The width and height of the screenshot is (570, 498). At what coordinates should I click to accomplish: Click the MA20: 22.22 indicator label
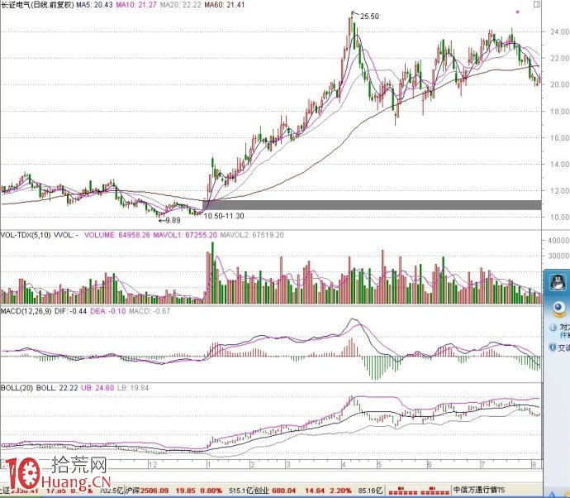180,5
